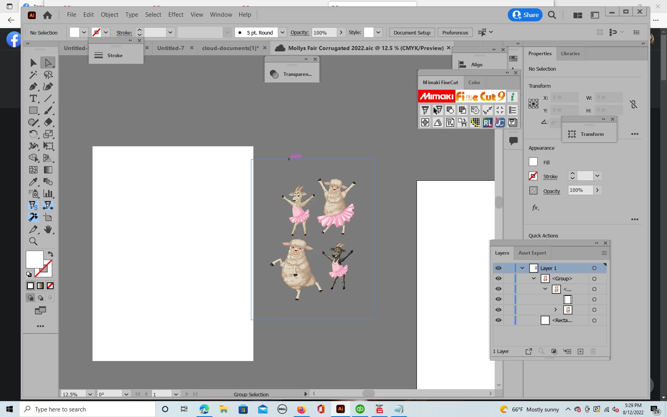Open the Stroke link in Properties panel
667x417 pixels.
tap(550, 177)
